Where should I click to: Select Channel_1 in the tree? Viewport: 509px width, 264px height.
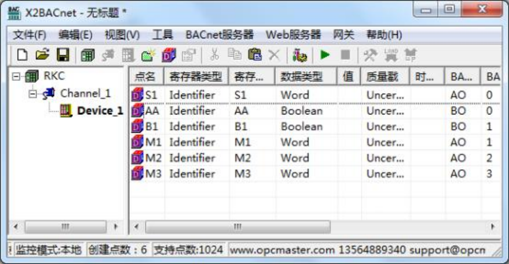(86, 93)
